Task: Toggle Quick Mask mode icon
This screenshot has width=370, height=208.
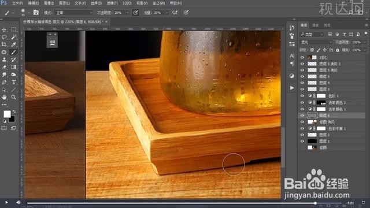Action: tap(4, 128)
